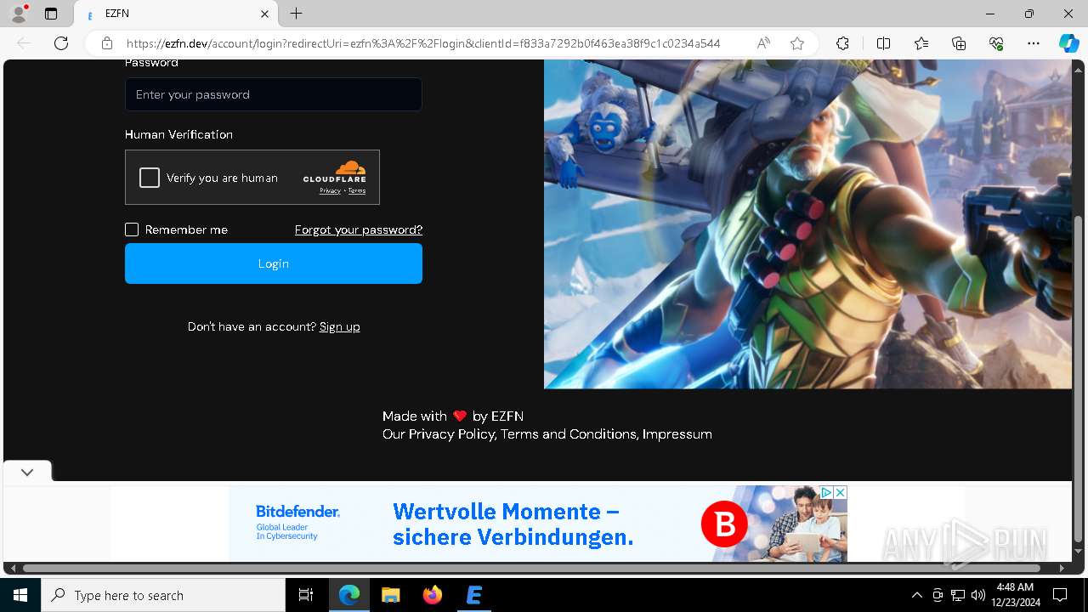Click the ezfn.dev address bar URL

[423, 43]
